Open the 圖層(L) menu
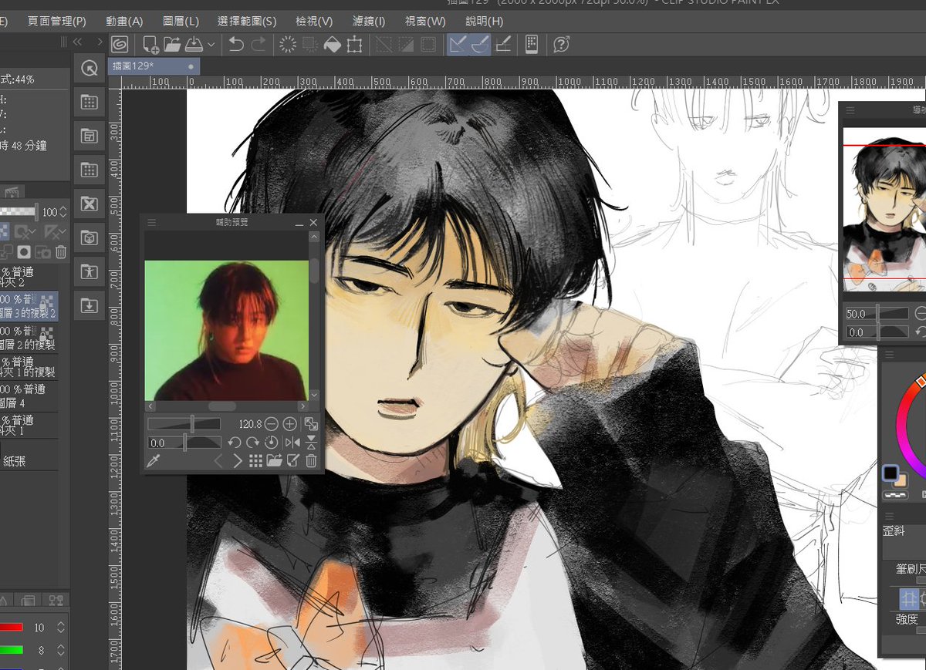 pos(181,22)
